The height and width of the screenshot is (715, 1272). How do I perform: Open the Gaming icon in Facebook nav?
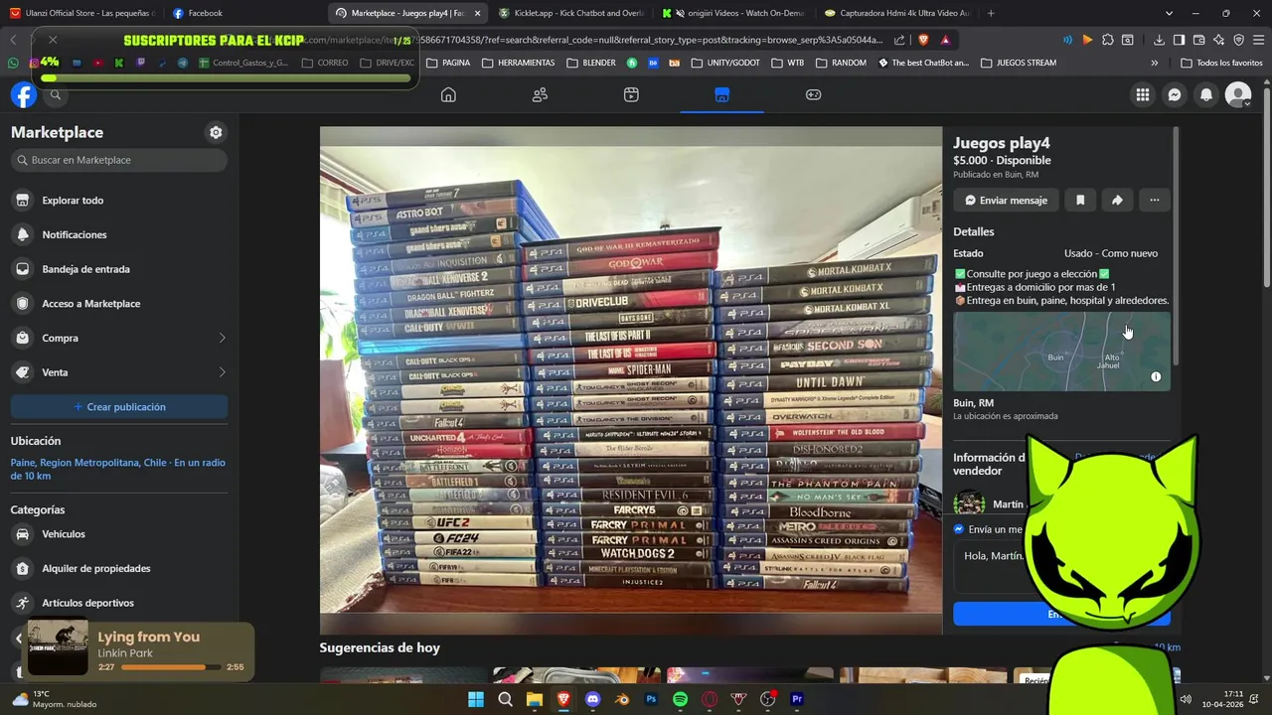click(813, 94)
